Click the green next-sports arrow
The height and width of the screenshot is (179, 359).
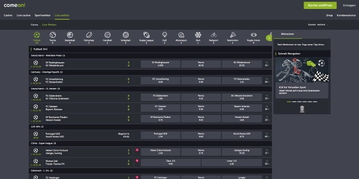269,38
